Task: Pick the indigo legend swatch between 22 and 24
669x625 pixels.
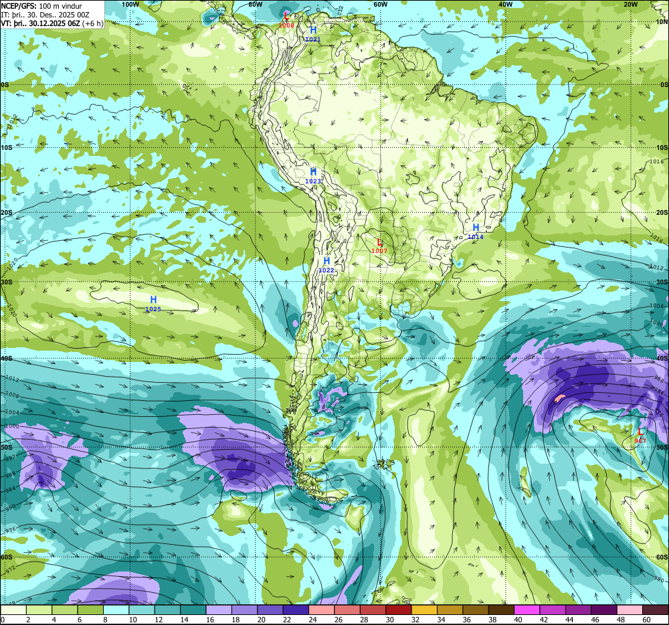Action: pyautogui.click(x=296, y=610)
